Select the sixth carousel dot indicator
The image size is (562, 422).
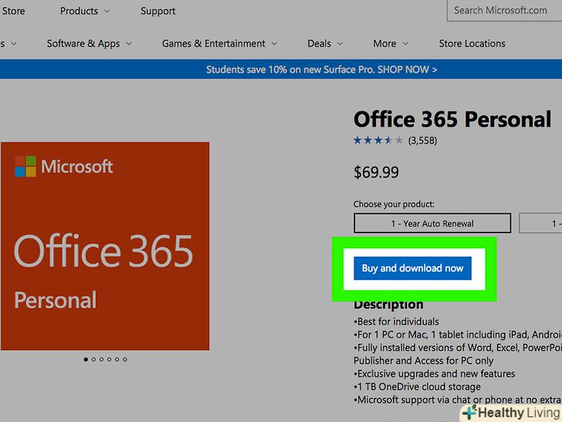pyautogui.click(x=125, y=359)
